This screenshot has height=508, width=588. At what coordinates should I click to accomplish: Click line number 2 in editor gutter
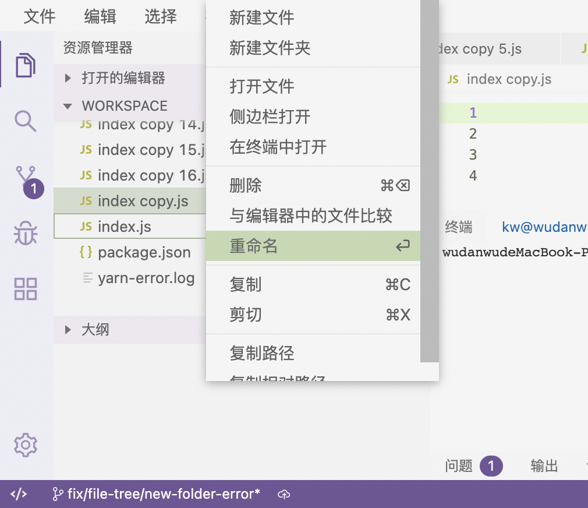473,133
